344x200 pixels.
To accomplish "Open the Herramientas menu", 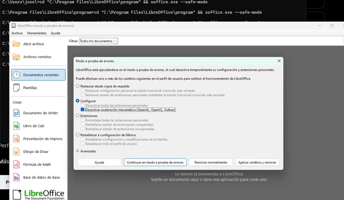I will pyautogui.click(x=36, y=33).
